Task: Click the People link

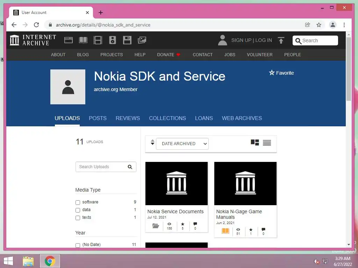Action: (x=293, y=55)
